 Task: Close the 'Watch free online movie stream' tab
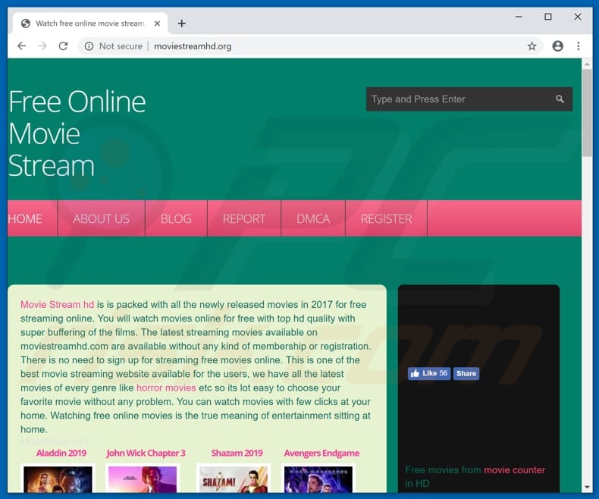click(157, 24)
